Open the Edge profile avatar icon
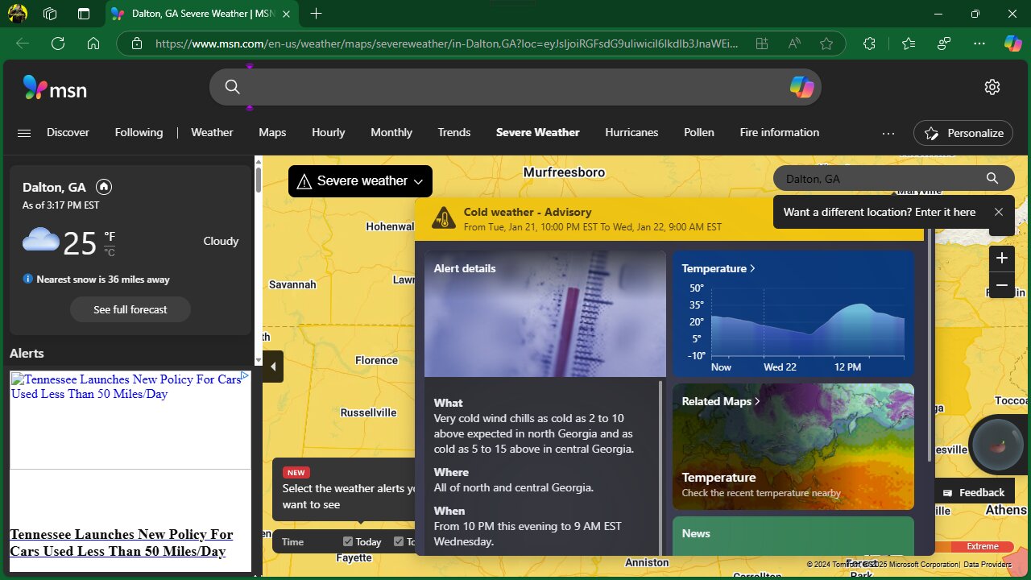The width and height of the screenshot is (1031, 580). (17, 14)
